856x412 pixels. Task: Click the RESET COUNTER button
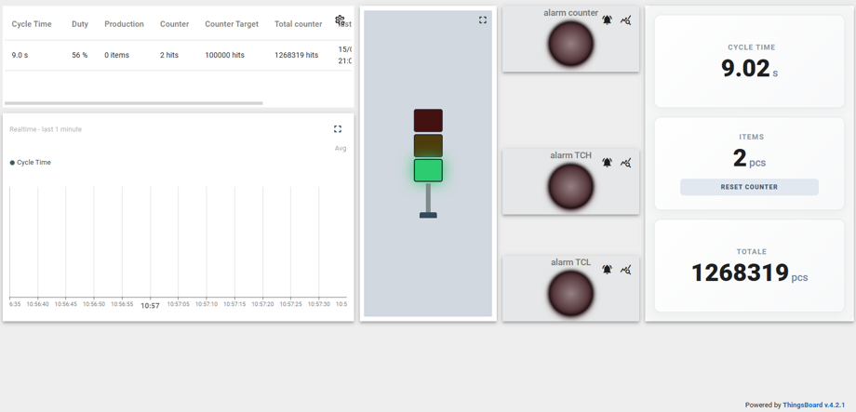(749, 187)
